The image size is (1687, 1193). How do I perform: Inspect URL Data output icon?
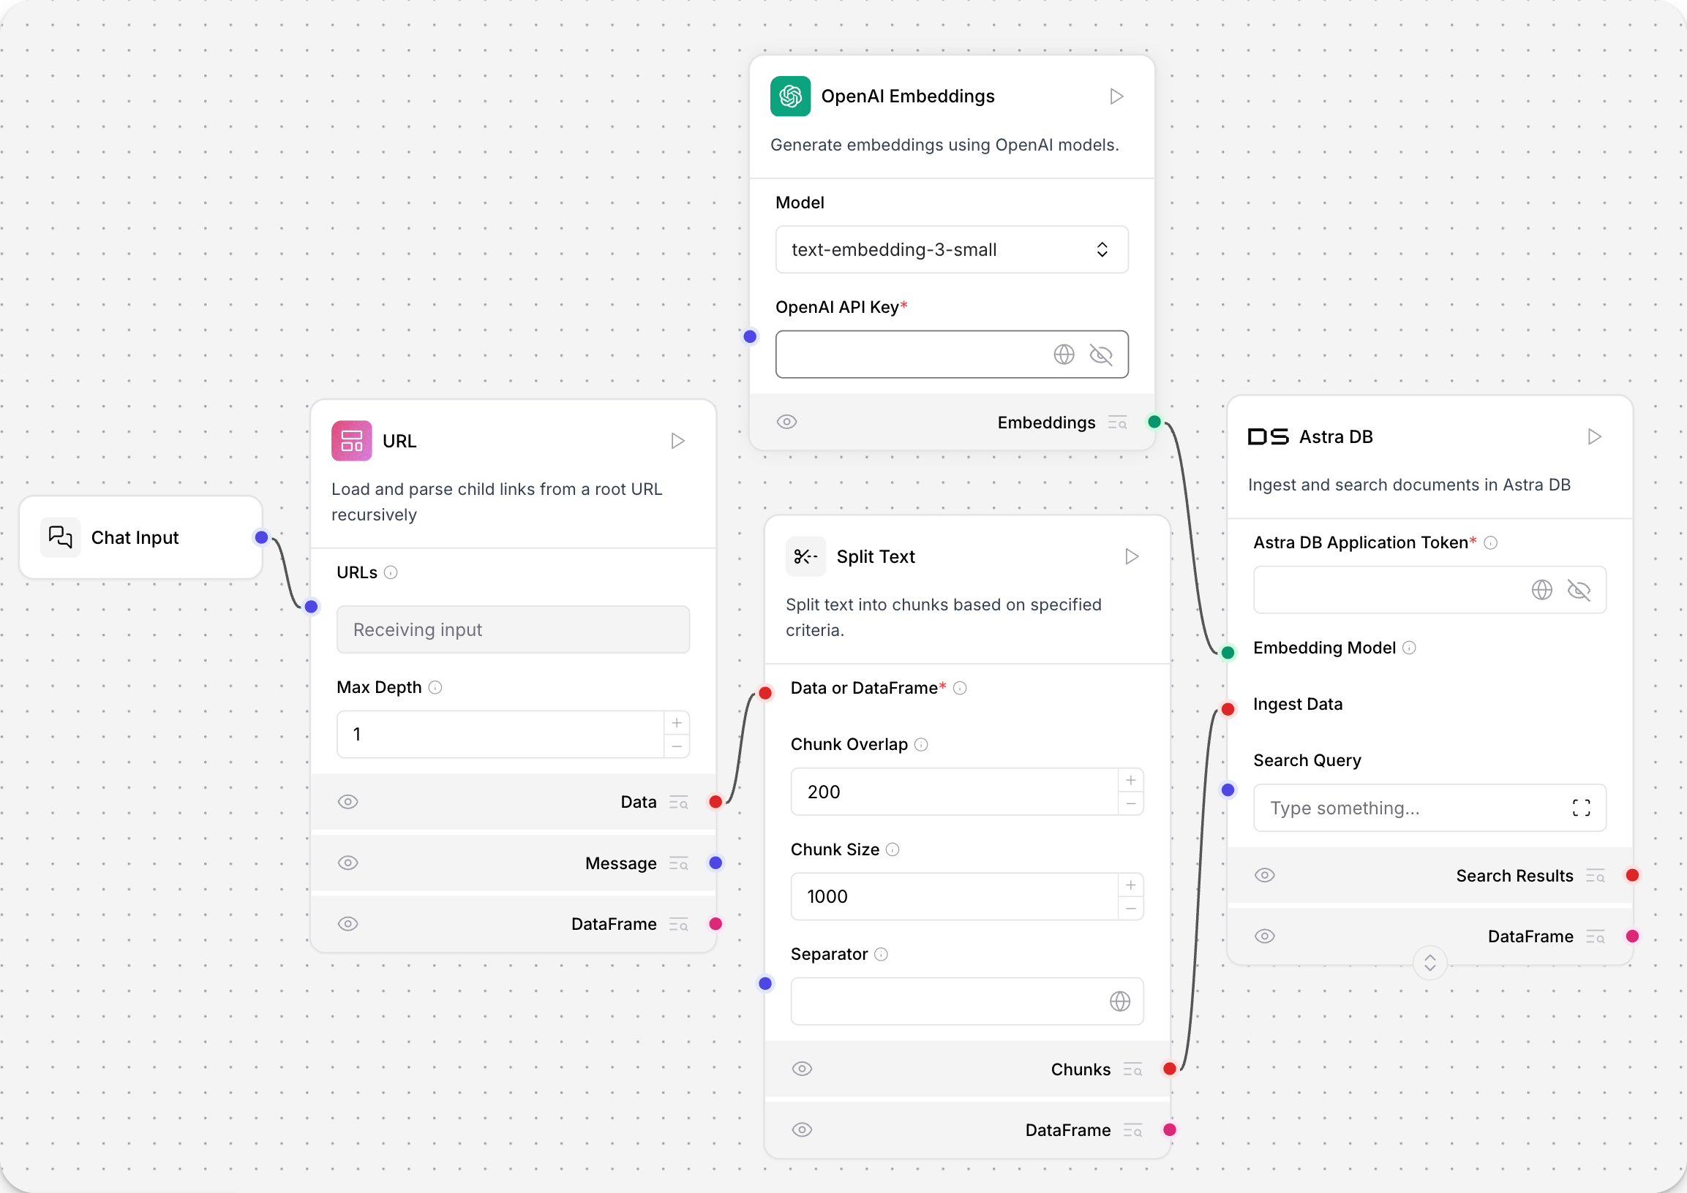pyautogui.click(x=678, y=802)
